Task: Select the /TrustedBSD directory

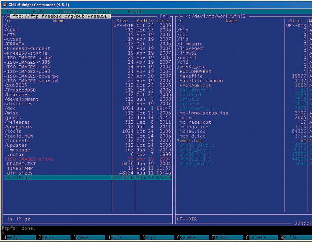Action: (x=20, y=90)
